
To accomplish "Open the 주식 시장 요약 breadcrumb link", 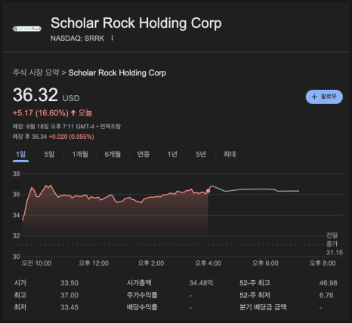I will [x=36, y=72].
